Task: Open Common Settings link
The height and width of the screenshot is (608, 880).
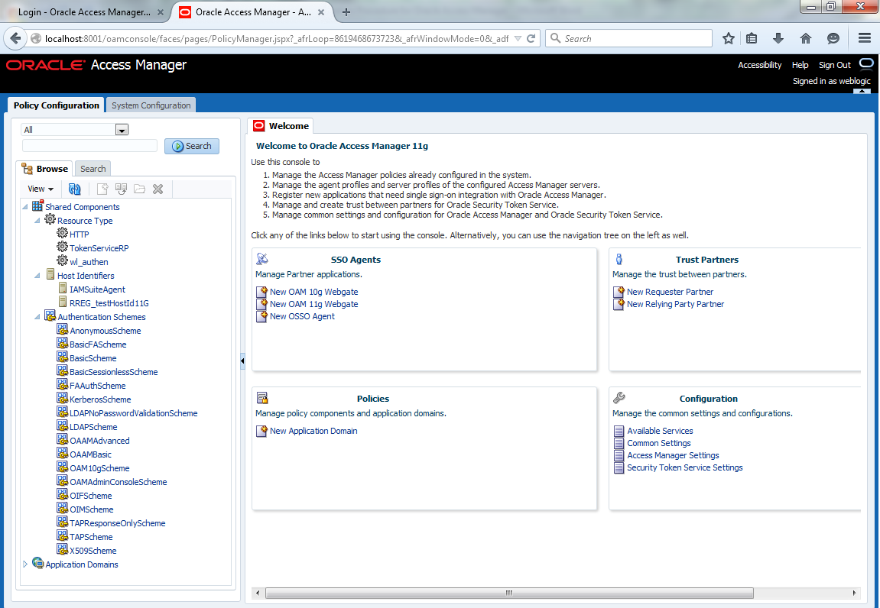Action: 659,443
